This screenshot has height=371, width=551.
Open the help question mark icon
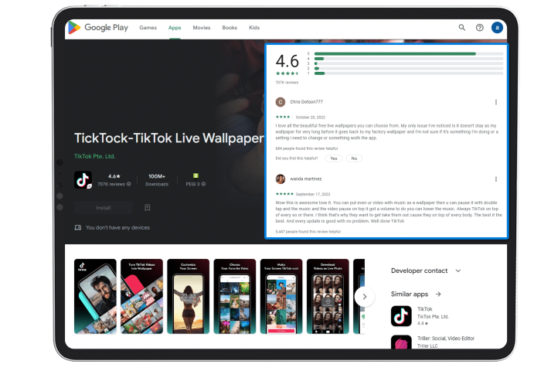click(x=480, y=27)
